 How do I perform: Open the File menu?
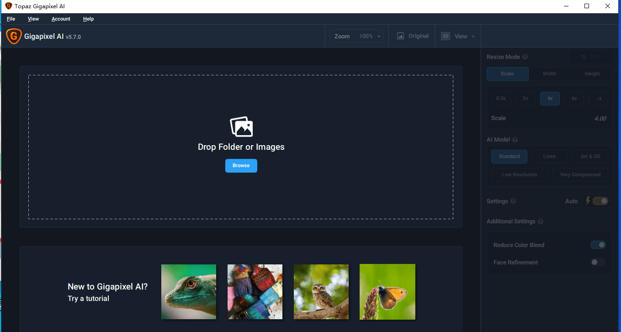click(11, 19)
